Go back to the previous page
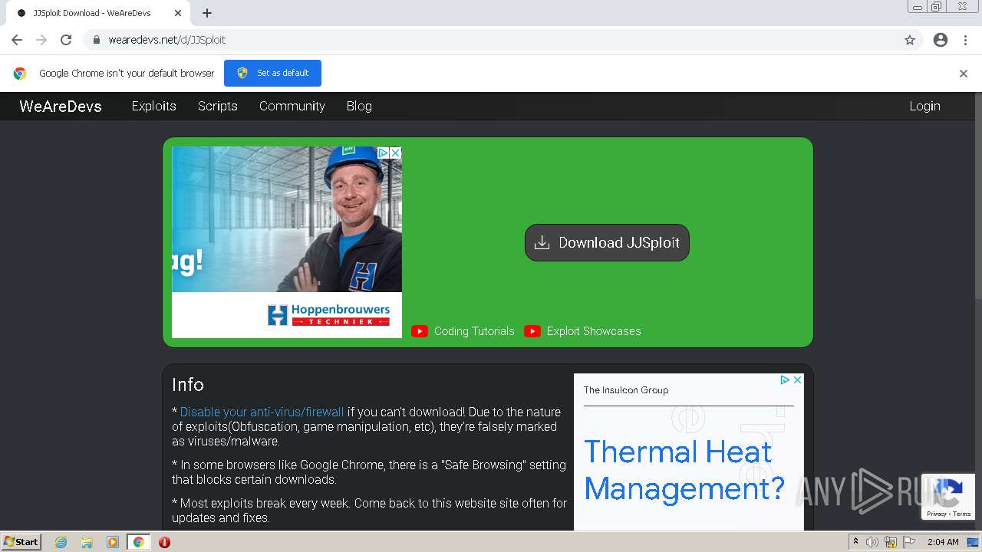This screenshot has width=982, height=552. pyautogui.click(x=17, y=40)
